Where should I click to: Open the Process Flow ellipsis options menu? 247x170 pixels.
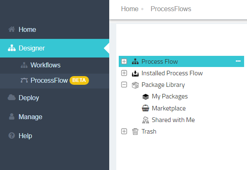pyautogui.click(x=238, y=61)
